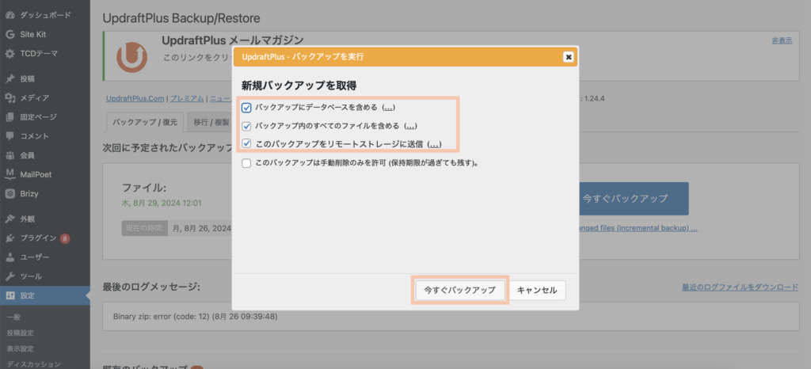The width and height of the screenshot is (811, 369).
Task: Uncheck バックアップ内のすべてのファイルを含める
Action: (247, 126)
